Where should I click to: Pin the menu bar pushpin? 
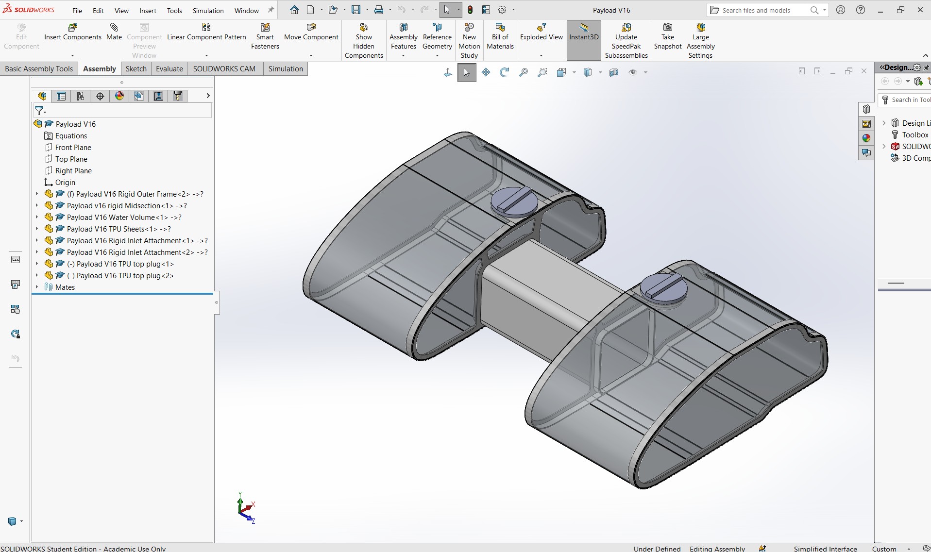pyautogui.click(x=271, y=10)
